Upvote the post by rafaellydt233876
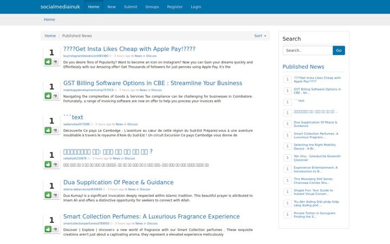Image resolution: width=390 pixels, height=244 pixels. (48, 164)
